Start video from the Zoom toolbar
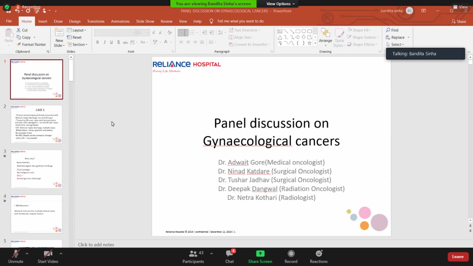This screenshot has height=266, width=473. click(48, 256)
